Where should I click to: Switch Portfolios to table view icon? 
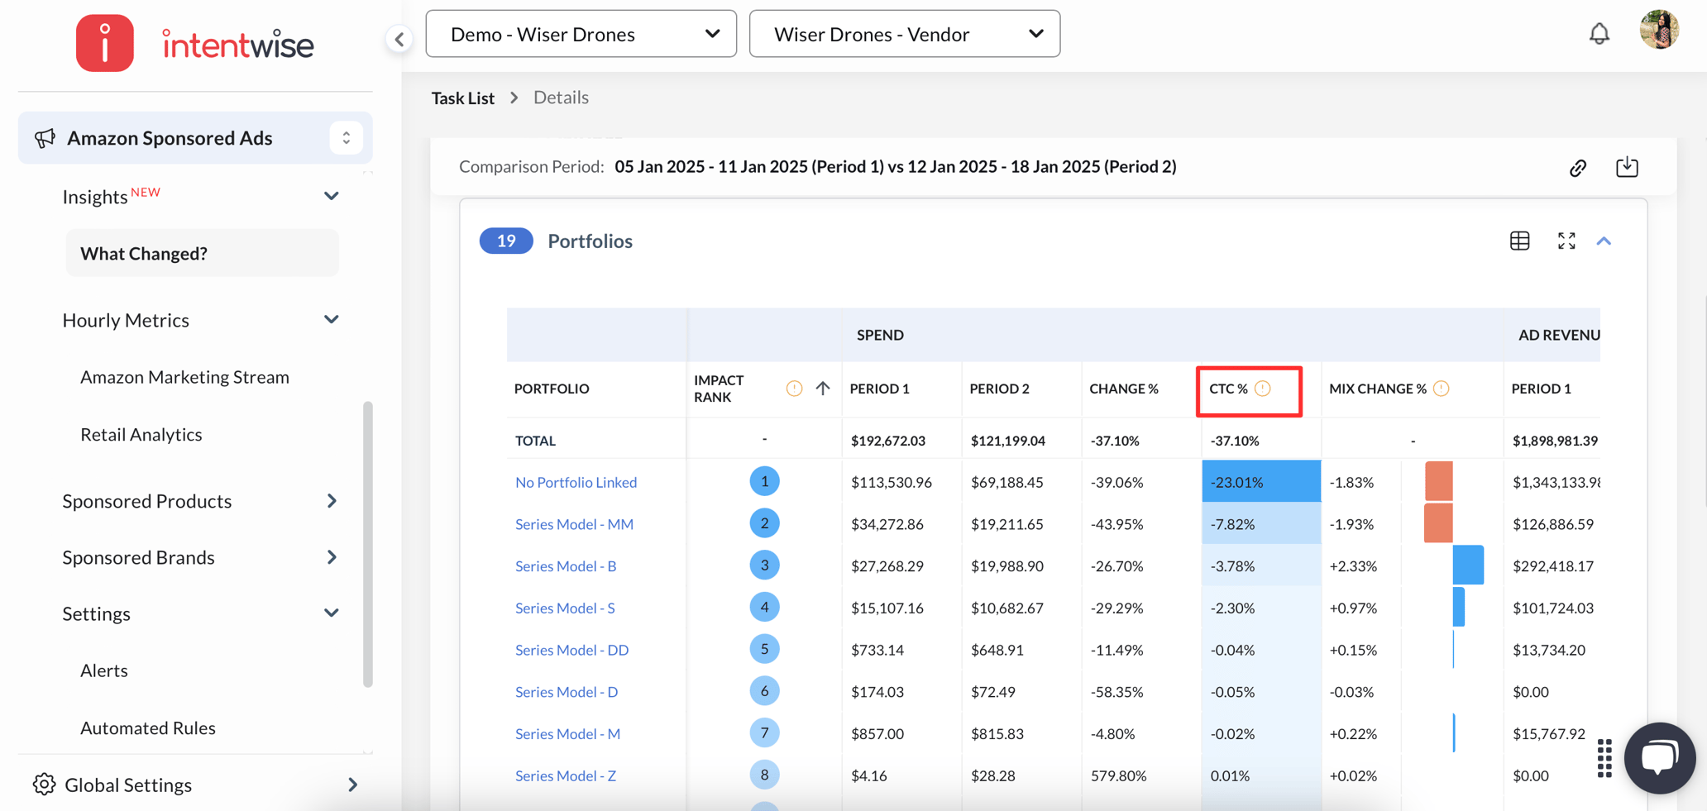[x=1519, y=241]
